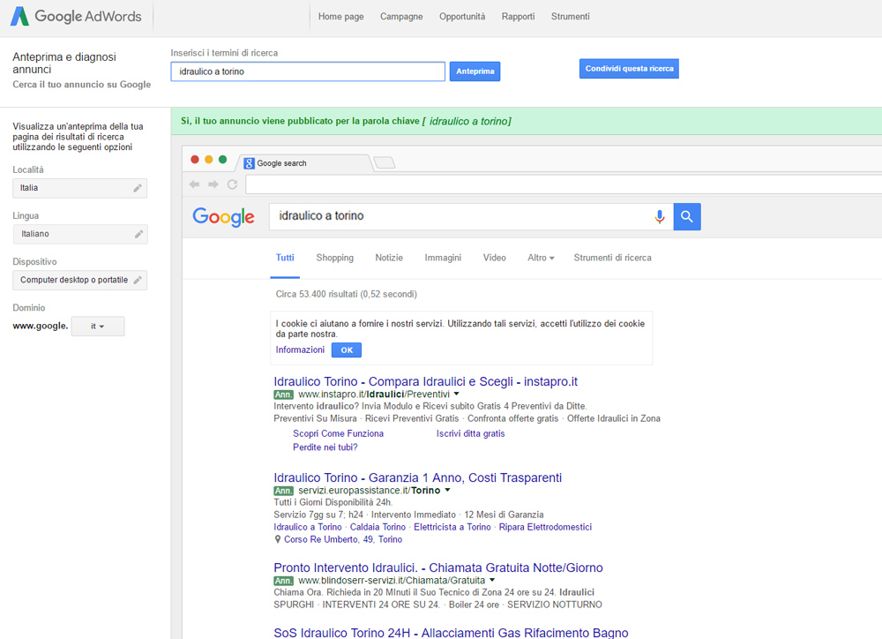Open the Elettricista a Torino sitelink

click(452, 527)
